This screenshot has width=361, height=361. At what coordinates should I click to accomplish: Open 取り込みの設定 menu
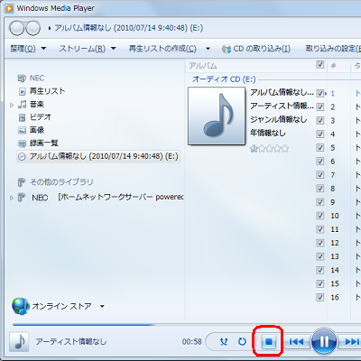point(333,49)
